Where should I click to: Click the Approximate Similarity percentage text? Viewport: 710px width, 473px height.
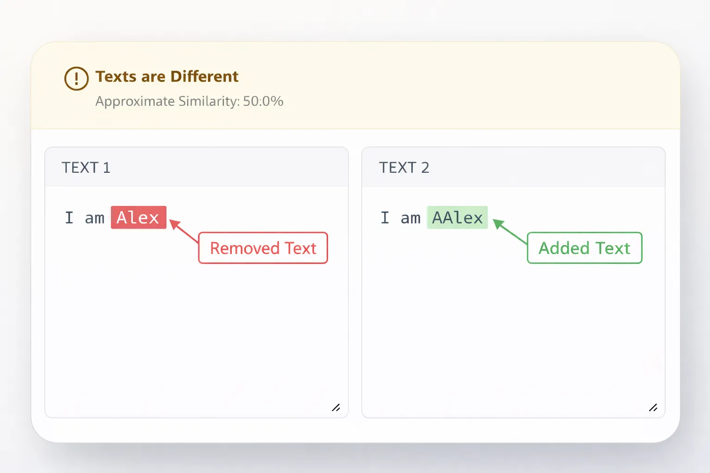click(x=189, y=101)
